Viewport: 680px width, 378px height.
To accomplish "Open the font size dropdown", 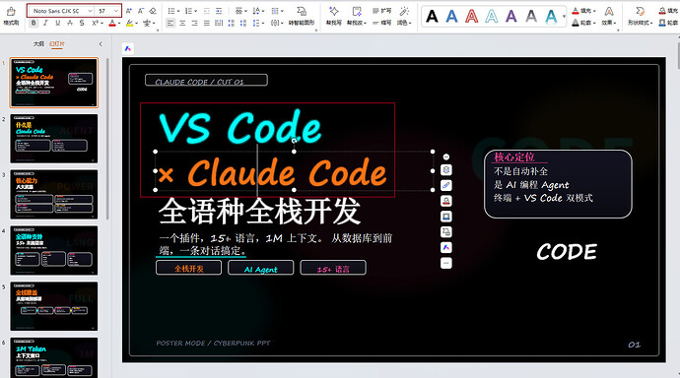I will [x=115, y=11].
